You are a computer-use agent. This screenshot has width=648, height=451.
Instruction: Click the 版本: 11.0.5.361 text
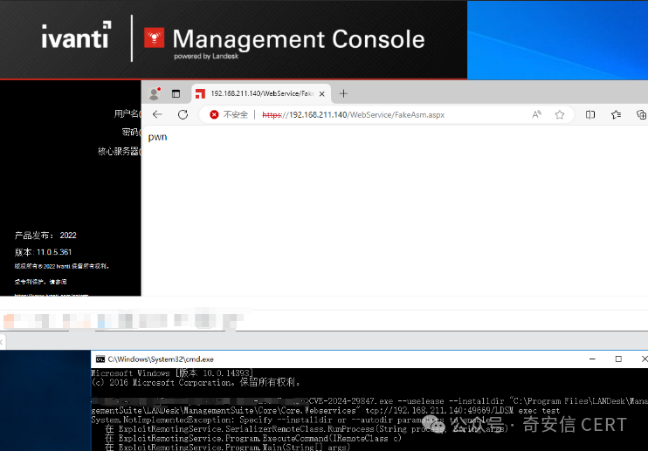(x=43, y=252)
